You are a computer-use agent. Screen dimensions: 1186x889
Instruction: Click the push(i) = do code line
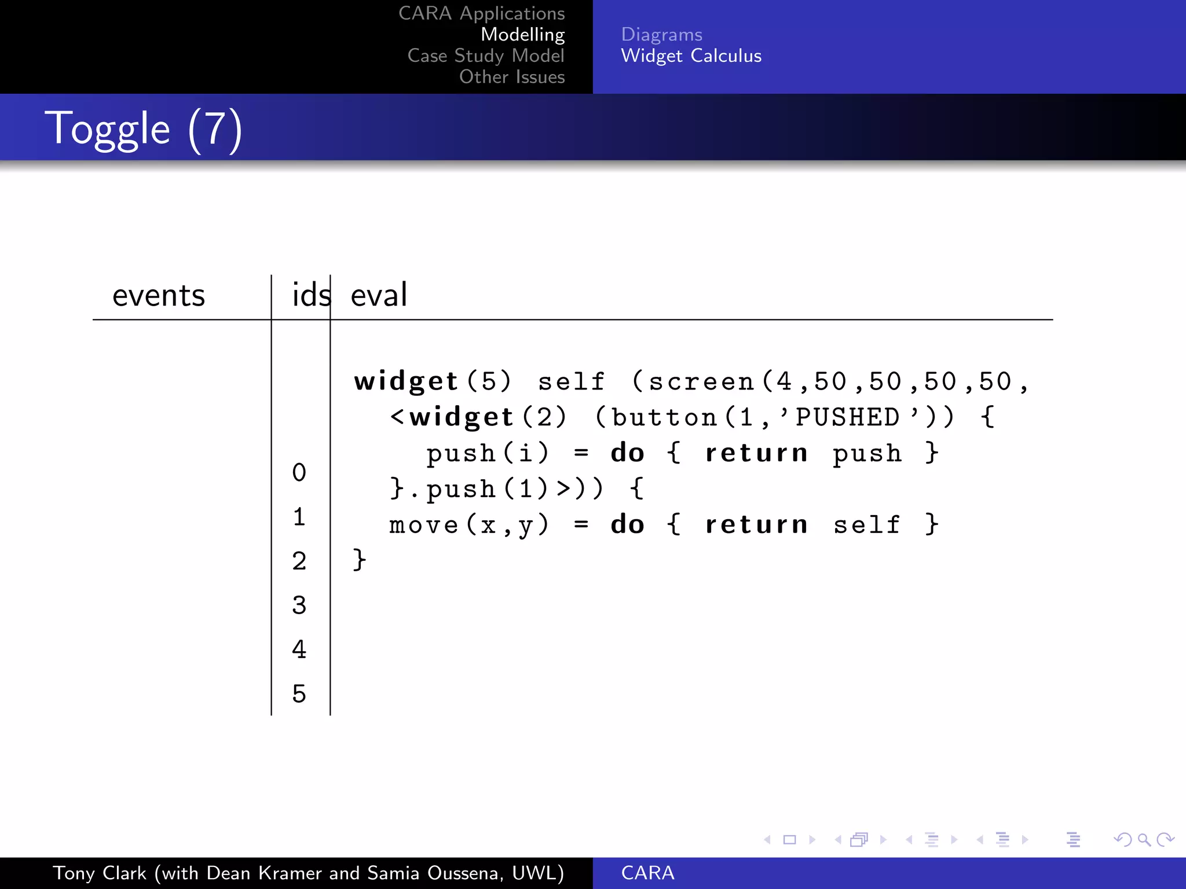(682, 453)
